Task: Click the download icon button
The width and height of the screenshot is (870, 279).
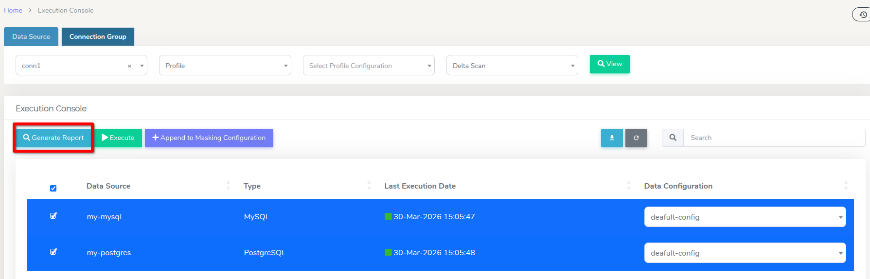Action: tap(611, 138)
